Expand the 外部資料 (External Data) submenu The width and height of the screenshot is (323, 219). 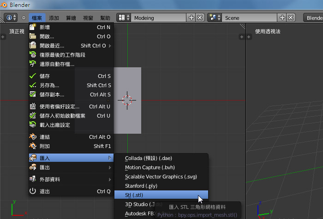coord(71,179)
